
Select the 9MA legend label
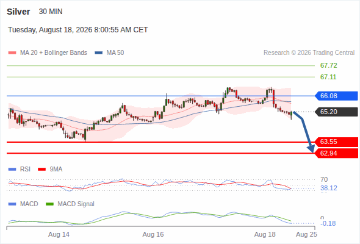(x=56, y=170)
